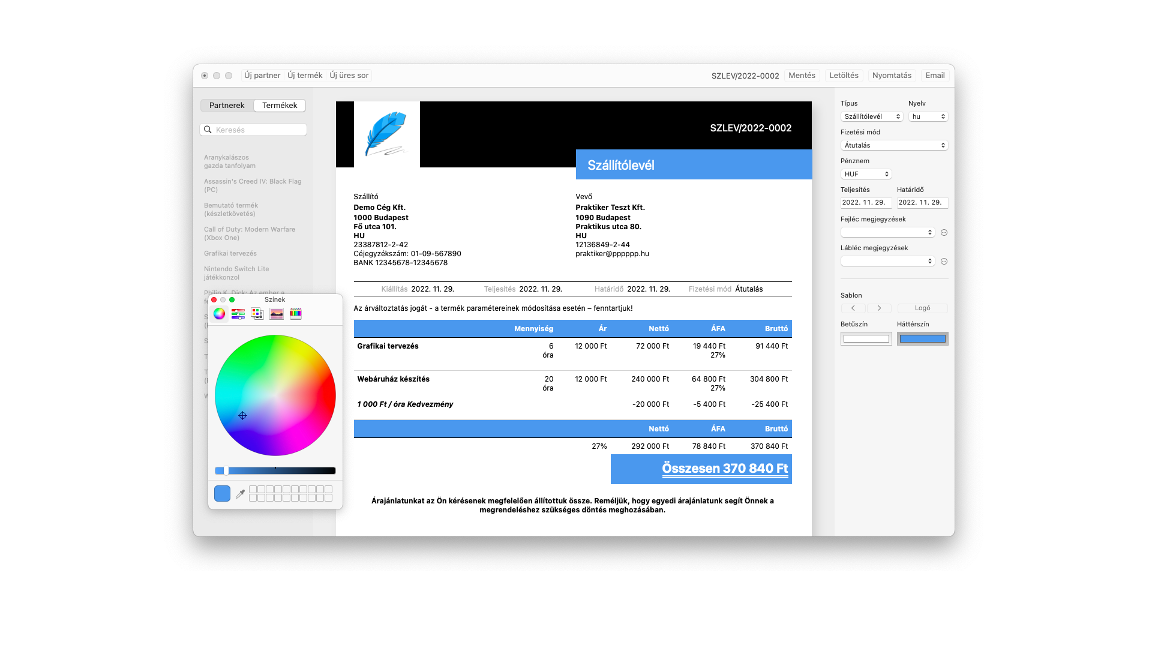Viewport: 1152px width, 648px height.
Task: Switch to the Partnerek tab
Action: coord(227,105)
